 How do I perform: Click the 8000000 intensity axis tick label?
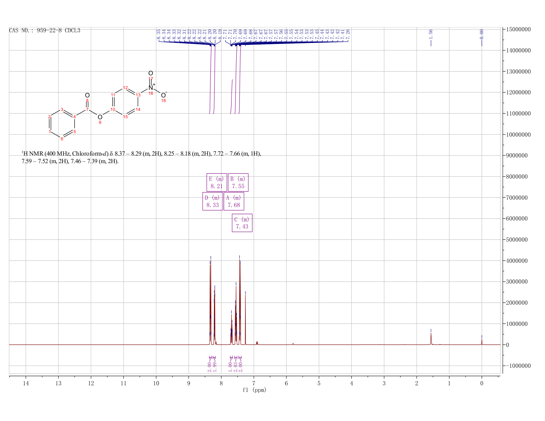click(x=518, y=177)
